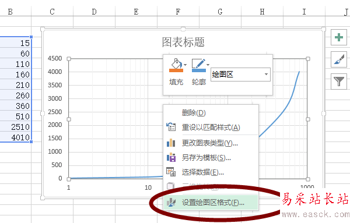Select column G header
The height and width of the screenshot is (223, 350).
click(x=220, y=12)
